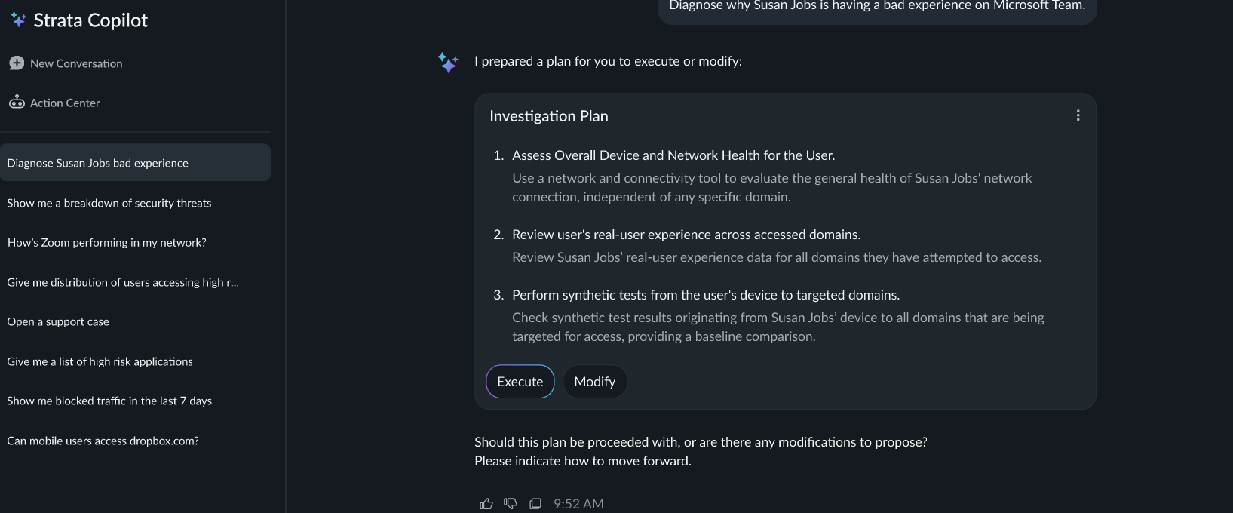Click the assistant sparkle avatar icon

pos(448,63)
